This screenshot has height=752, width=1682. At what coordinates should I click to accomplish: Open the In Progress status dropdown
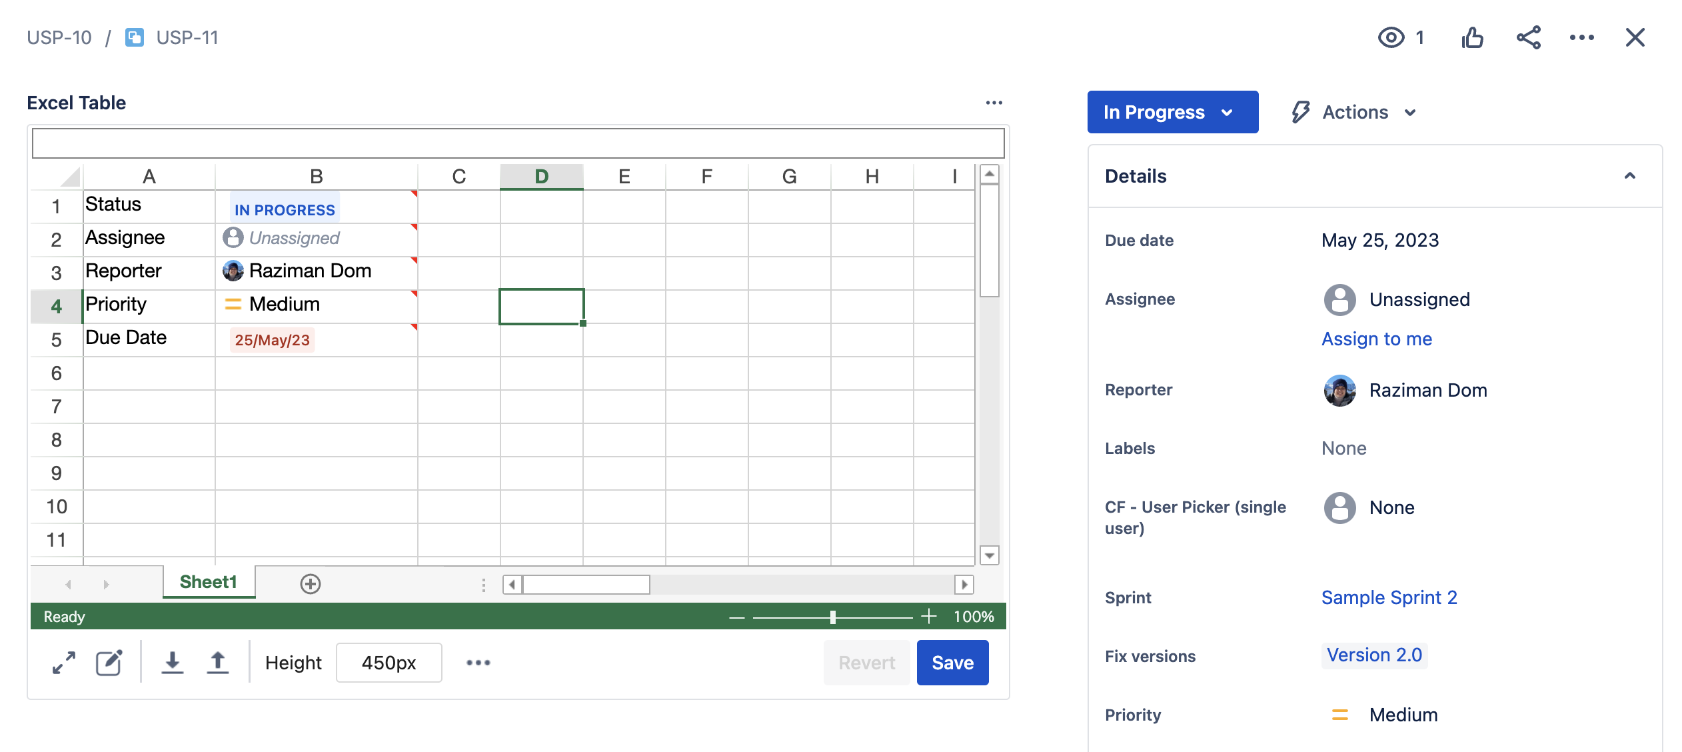(1172, 112)
